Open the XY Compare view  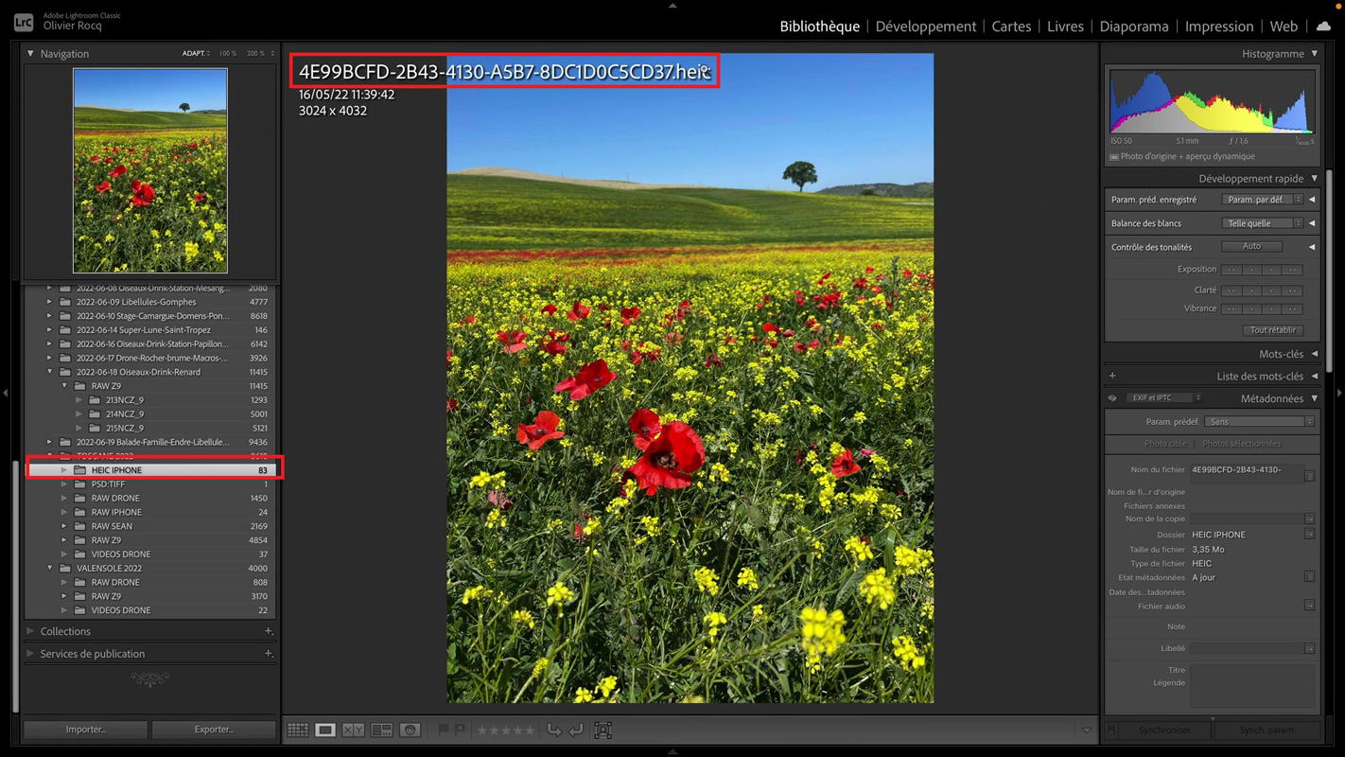353,730
